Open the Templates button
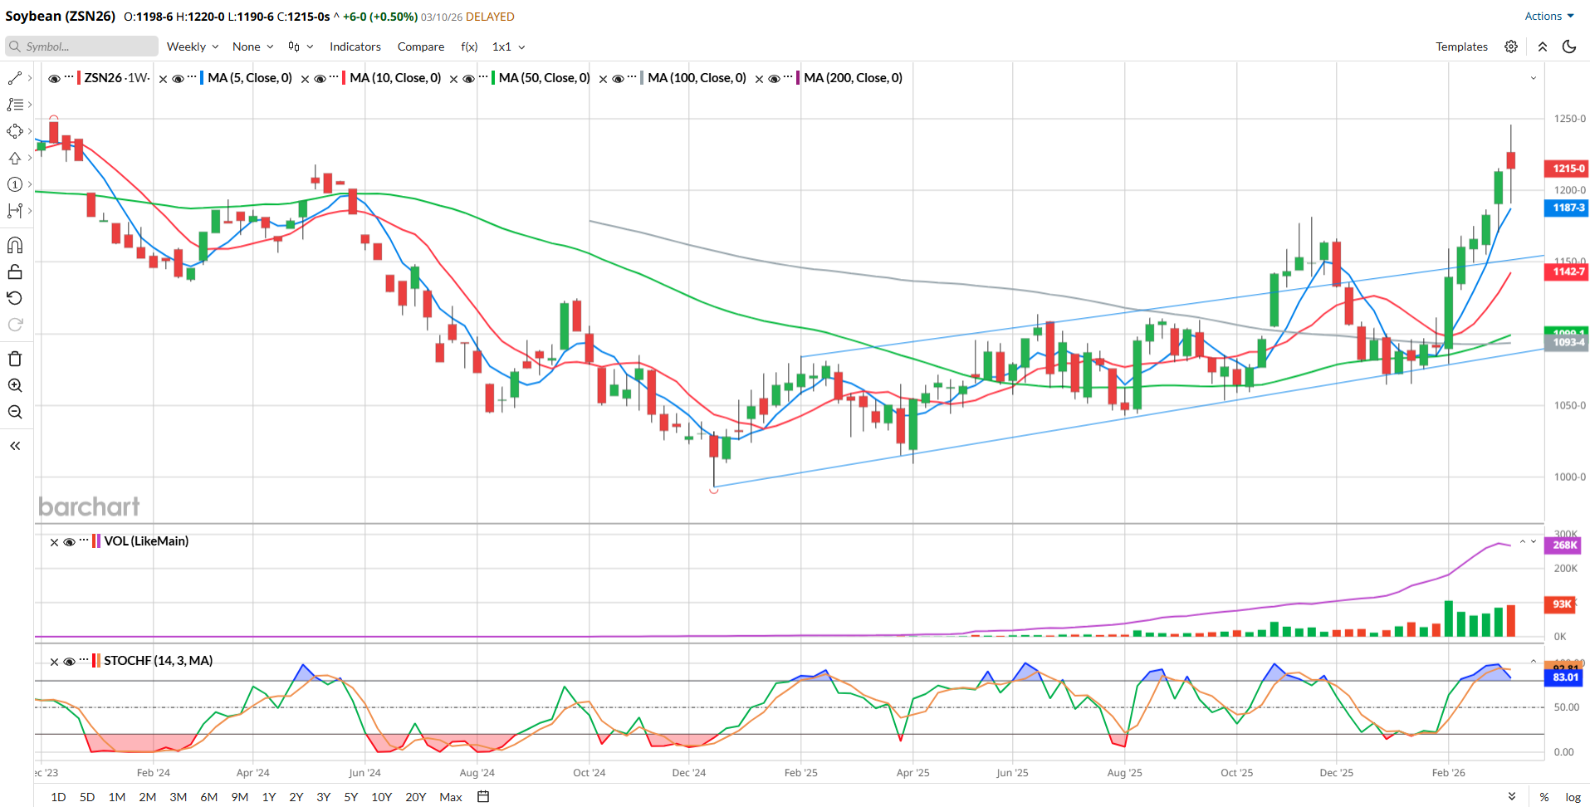 [1461, 46]
